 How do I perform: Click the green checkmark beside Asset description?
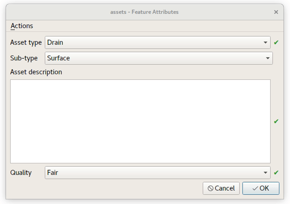tap(276, 121)
